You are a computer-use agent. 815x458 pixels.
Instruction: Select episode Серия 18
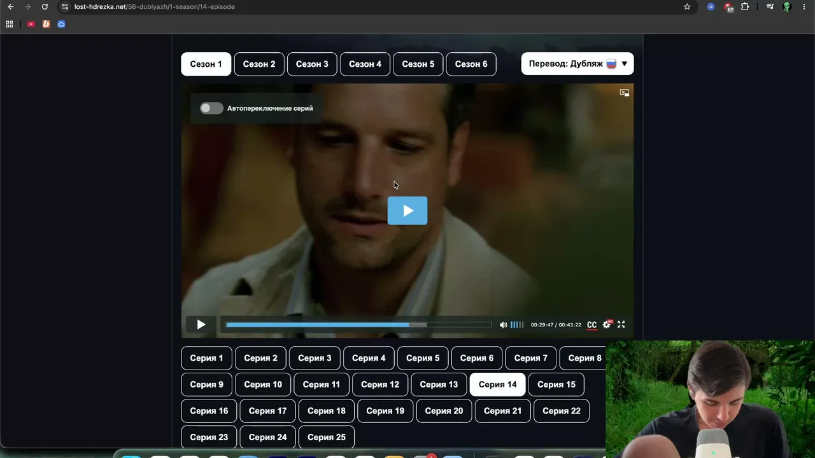point(326,411)
